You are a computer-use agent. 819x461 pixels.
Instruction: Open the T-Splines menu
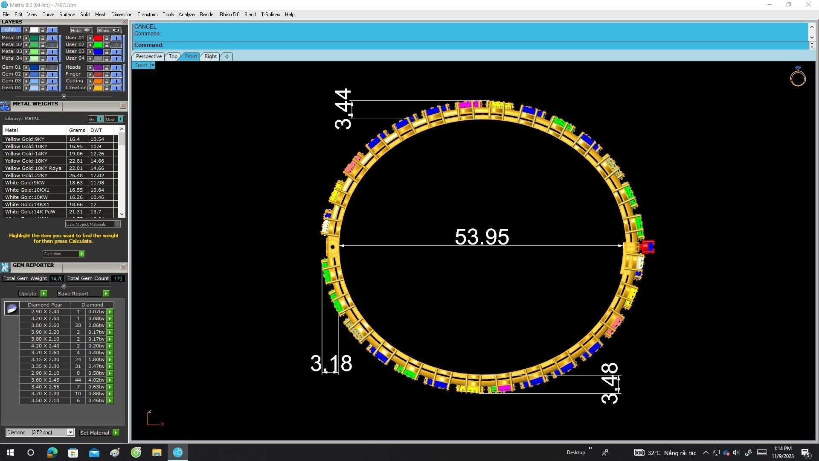click(x=270, y=15)
